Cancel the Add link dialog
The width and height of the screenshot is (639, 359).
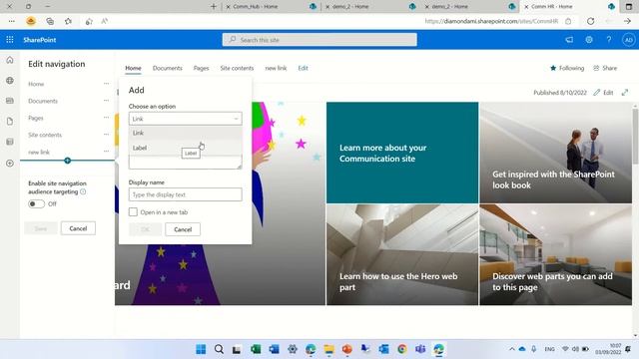pyautogui.click(x=183, y=229)
